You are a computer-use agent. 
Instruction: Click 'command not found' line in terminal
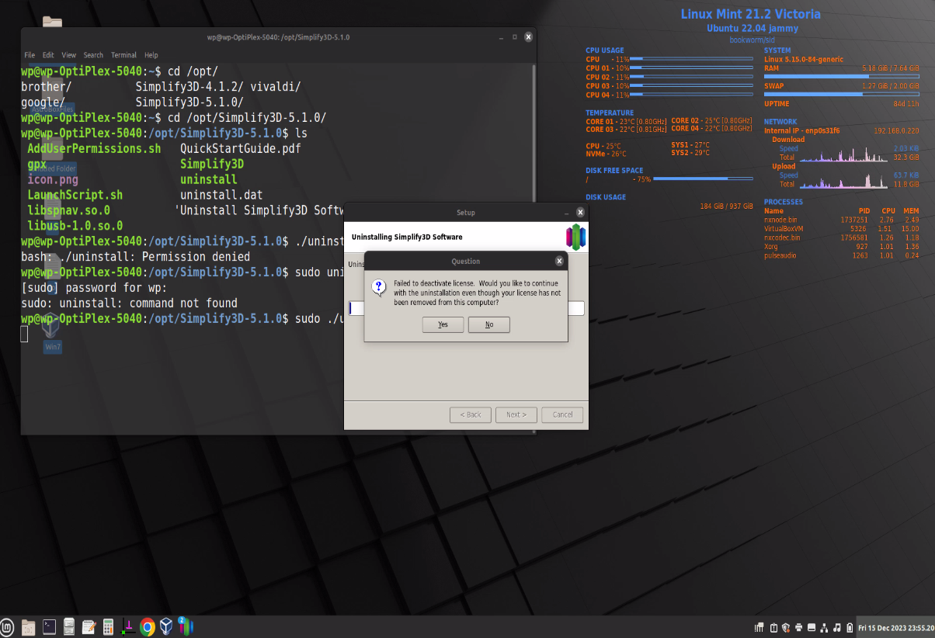tap(129, 303)
